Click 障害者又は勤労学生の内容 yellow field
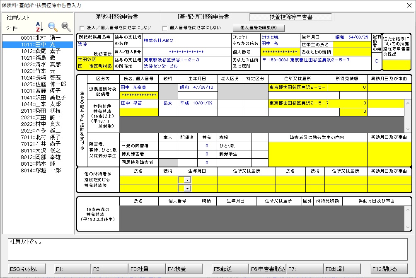The width and height of the screenshot is (416, 278). tap(318, 154)
